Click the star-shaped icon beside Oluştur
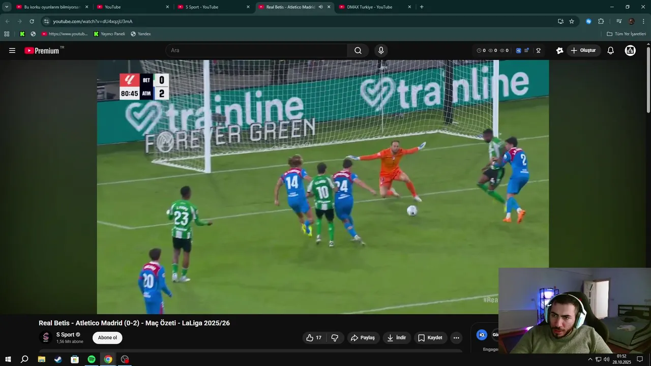Screen dimensions: 651x366 (x=559, y=50)
